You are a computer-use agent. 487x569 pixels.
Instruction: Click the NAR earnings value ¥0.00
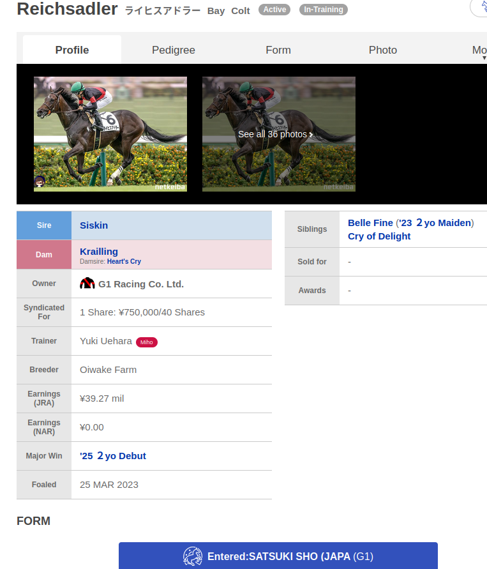point(92,427)
